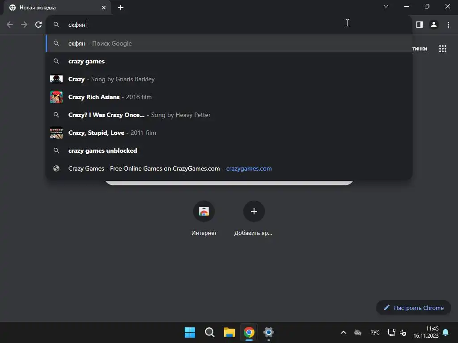Select the Новая вкладка tab
458x343 pixels.
coord(57,8)
